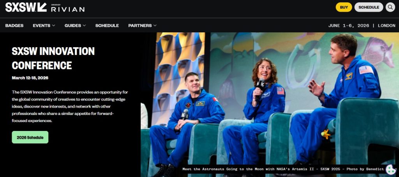This screenshot has height=177, width=399.
Task: Click the EVENTS menu label
Action: coord(41,26)
